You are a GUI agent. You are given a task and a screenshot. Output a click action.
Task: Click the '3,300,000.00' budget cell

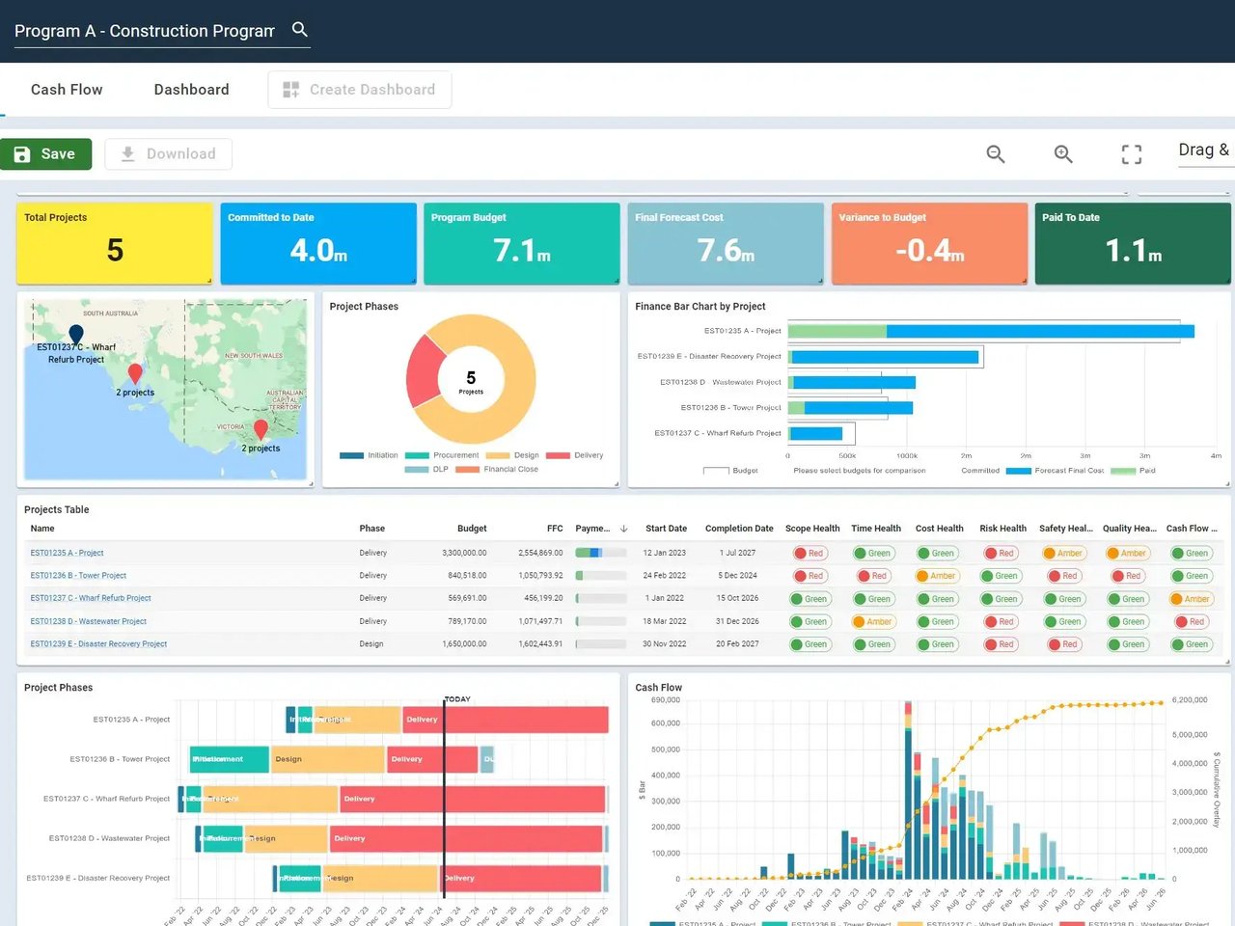coord(464,553)
